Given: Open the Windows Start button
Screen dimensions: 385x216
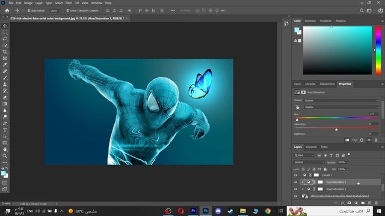Looking at the screenshot, I should 379,211.
